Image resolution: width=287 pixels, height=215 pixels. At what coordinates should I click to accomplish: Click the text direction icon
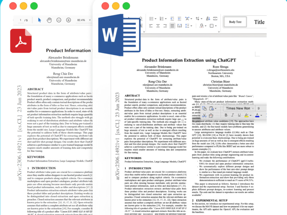(197, 18)
